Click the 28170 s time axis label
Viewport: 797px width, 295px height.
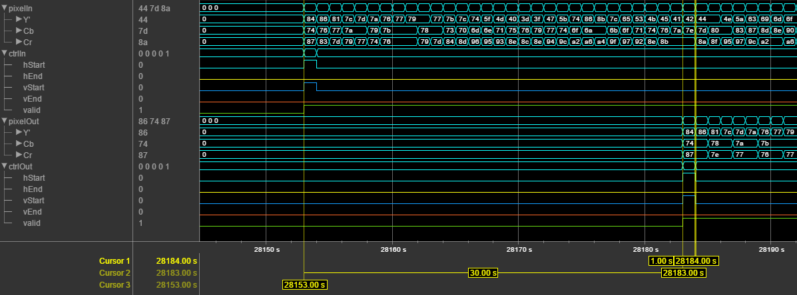click(x=518, y=249)
